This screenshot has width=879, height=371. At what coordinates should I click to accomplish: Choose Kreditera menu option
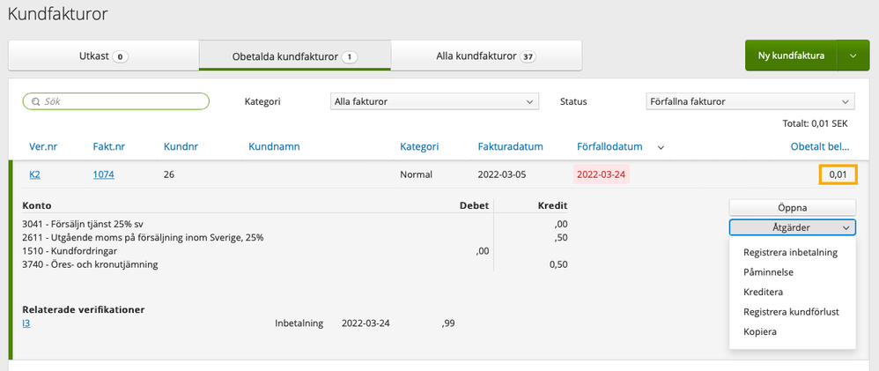pos(763,292)
